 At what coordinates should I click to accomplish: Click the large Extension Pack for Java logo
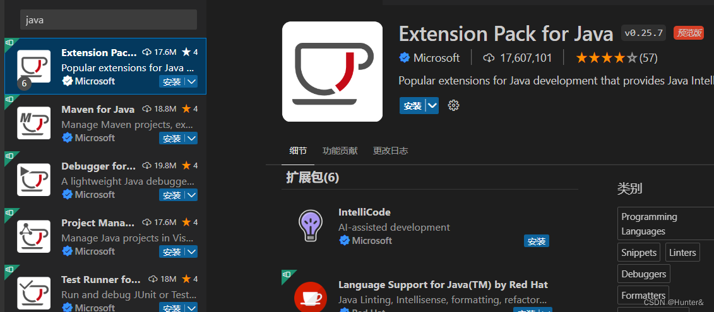coord(333,71)
